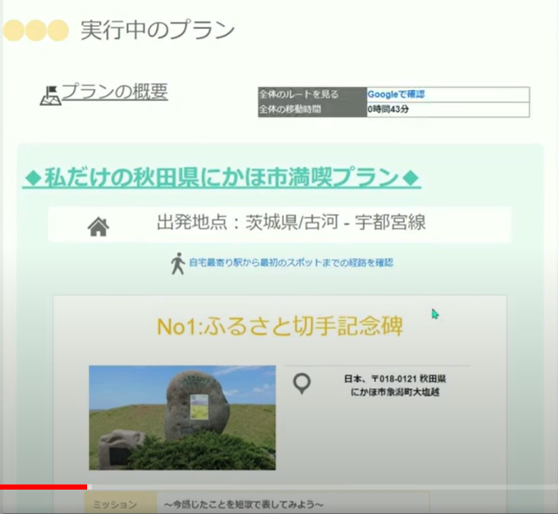Click the first yellow dot in the header
The width and height of the screenshot is (558, 514).
click(13, 29)
